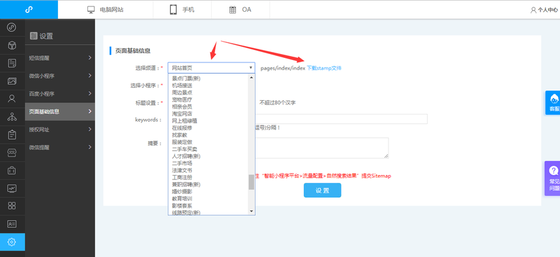Choose 网上租绿植 from the list
Screen dimensions: 560x257
[184, 121]
